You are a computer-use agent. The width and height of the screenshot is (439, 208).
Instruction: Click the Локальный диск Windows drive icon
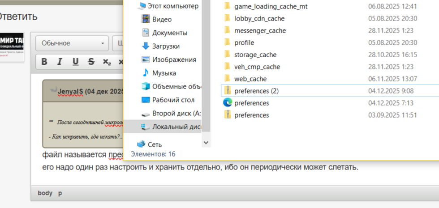pyautogui.click(x=146, y=127)
